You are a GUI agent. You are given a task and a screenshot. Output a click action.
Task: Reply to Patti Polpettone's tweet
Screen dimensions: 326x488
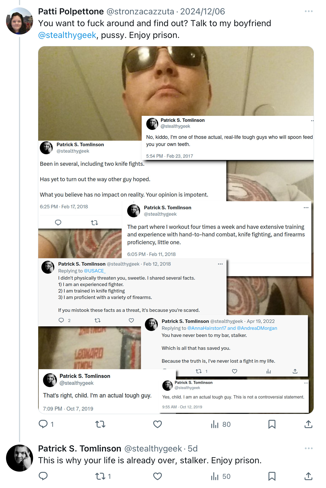[x=46, y=424]
